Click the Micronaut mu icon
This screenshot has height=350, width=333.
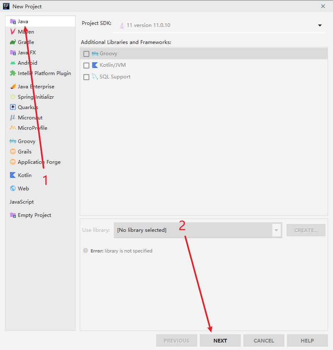[x=13, y=118]
